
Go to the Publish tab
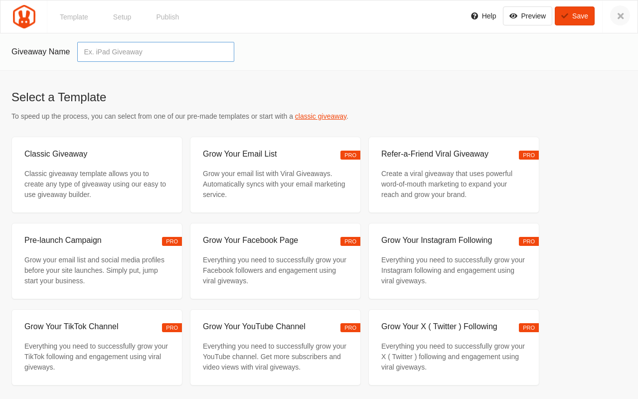pyautogui.click(x=167, y=17)
